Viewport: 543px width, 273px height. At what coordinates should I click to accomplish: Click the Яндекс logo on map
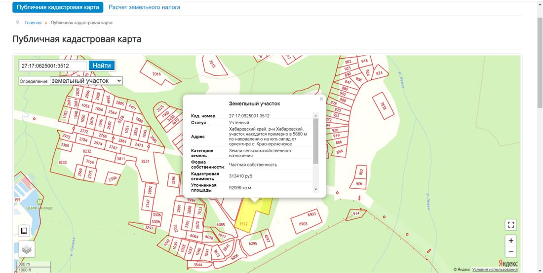508,263
